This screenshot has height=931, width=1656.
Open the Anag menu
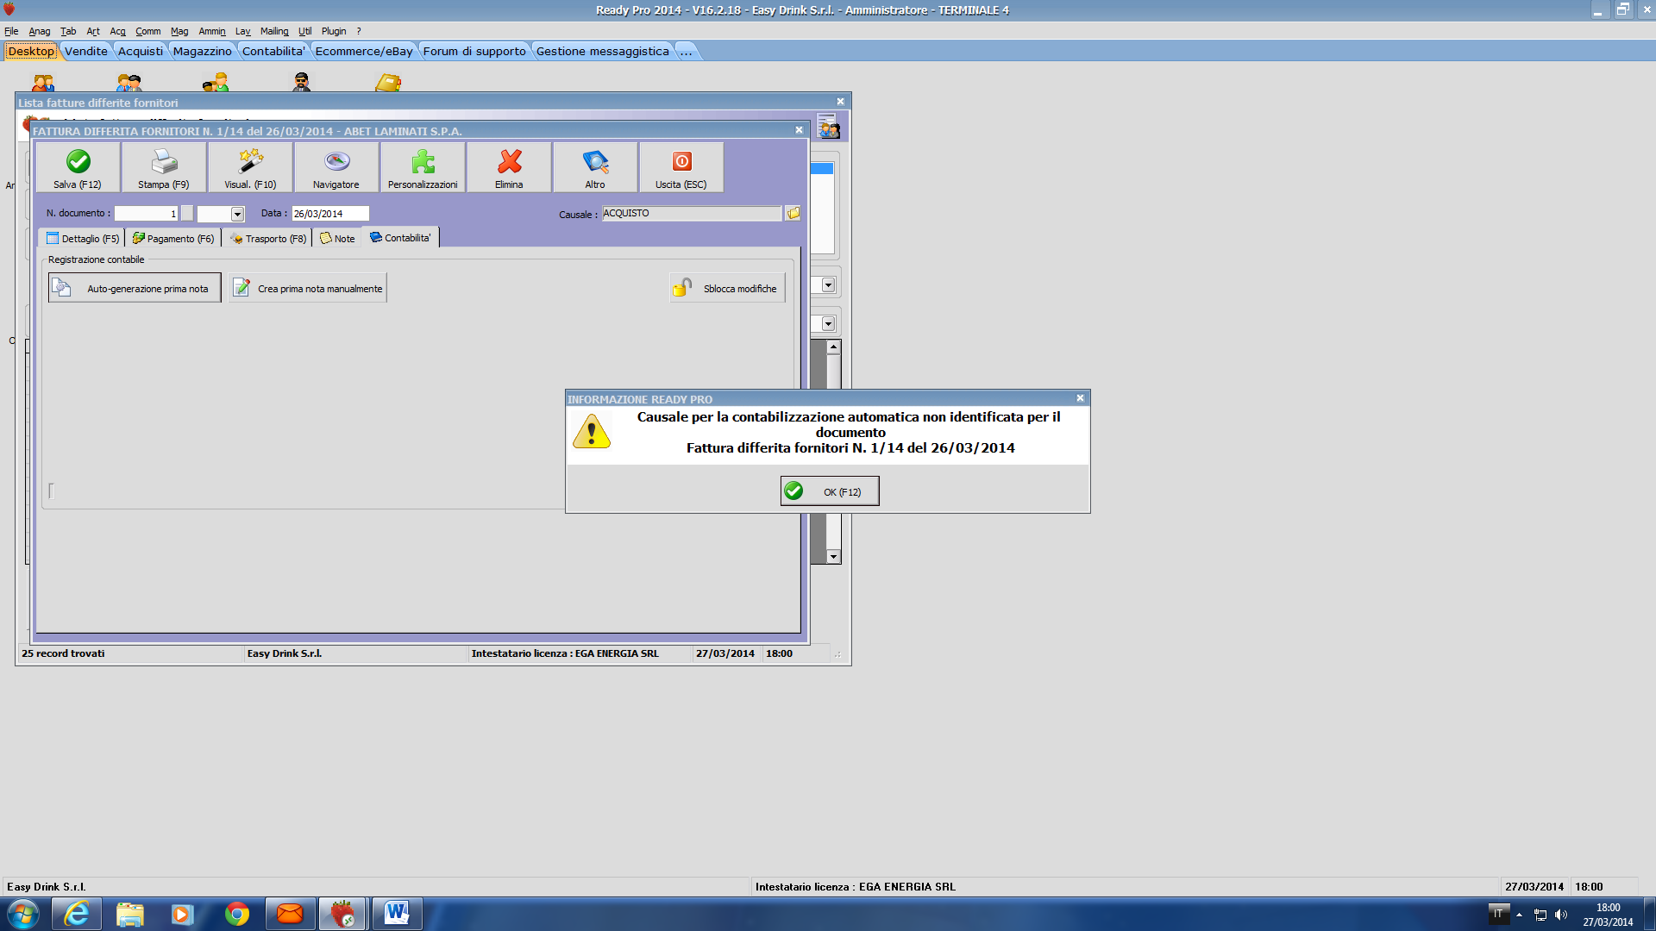point(40,31)
